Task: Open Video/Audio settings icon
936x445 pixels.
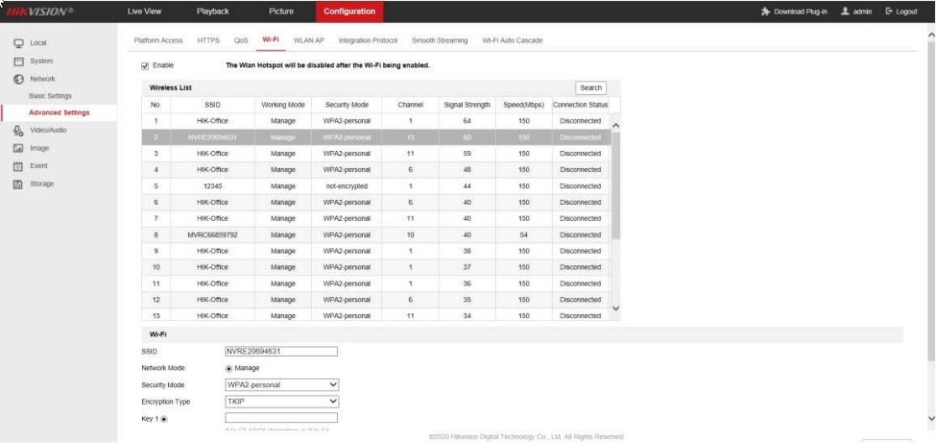Action: [x=18, y=131]
